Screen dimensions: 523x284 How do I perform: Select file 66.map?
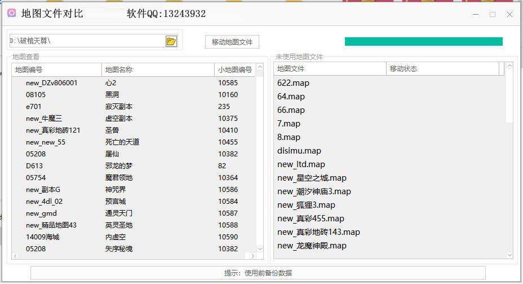[x=291, y=110]
